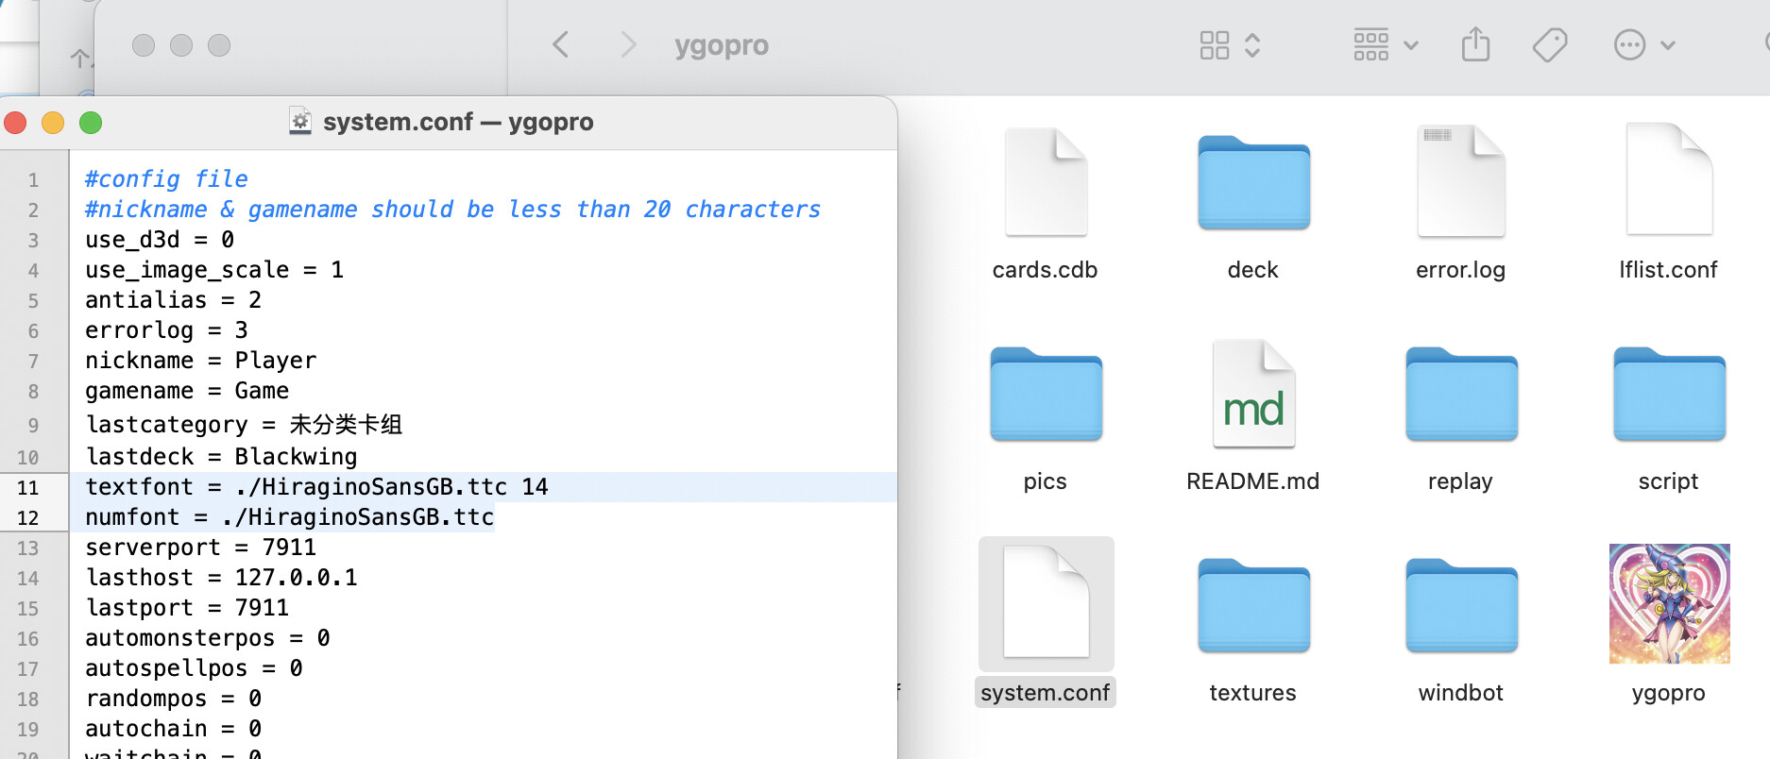
Task: Click the nickname & gamename comment line
Action: click(453, 210)
